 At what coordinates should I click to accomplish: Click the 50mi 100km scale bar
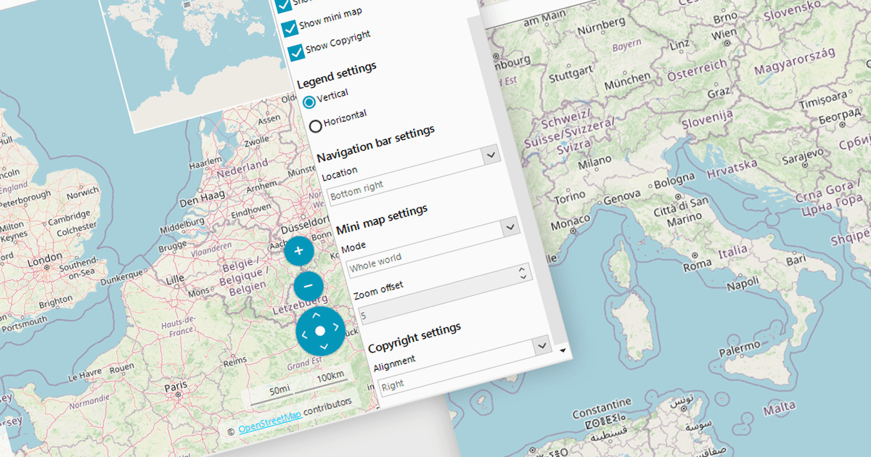click(298, 387)
